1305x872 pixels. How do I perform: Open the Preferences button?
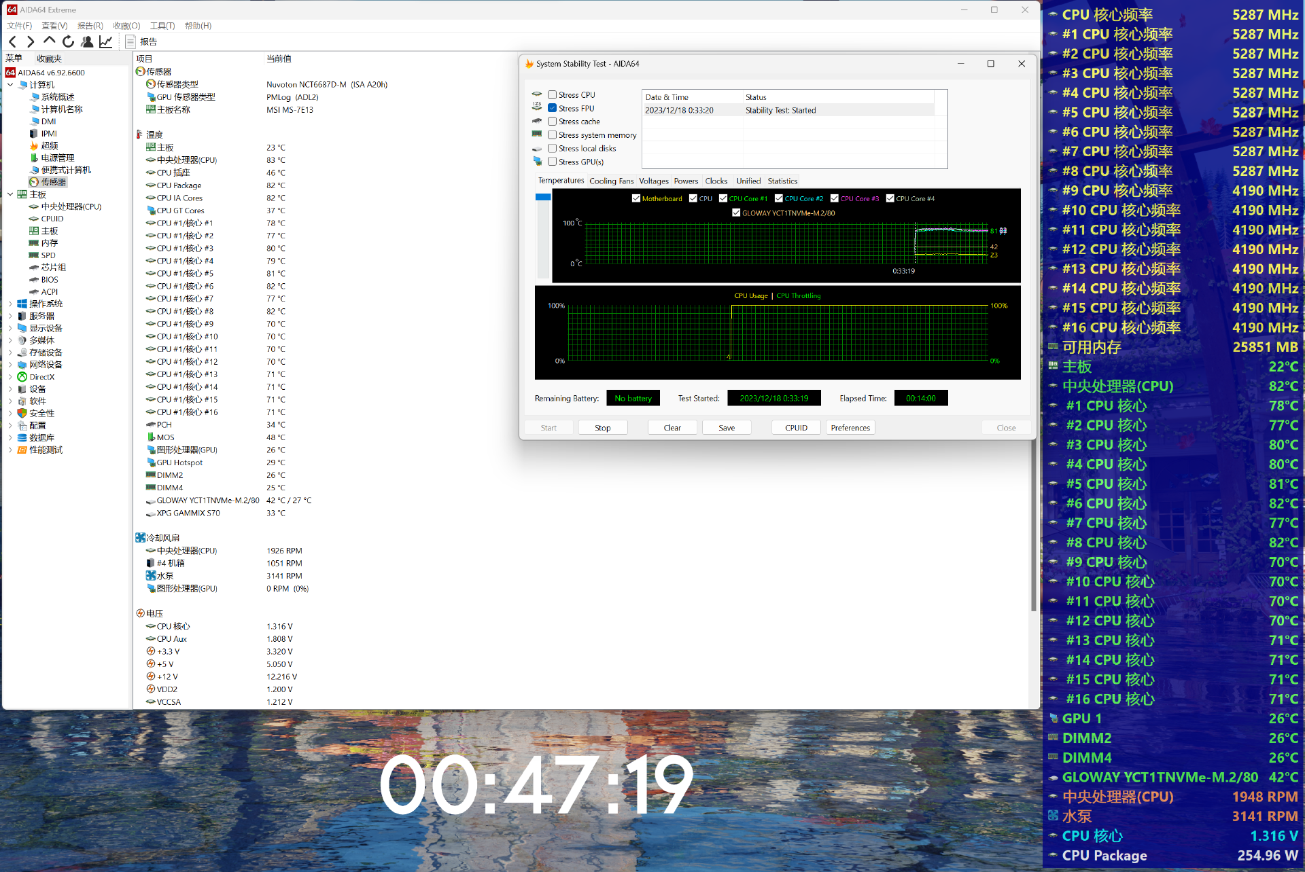850,428
